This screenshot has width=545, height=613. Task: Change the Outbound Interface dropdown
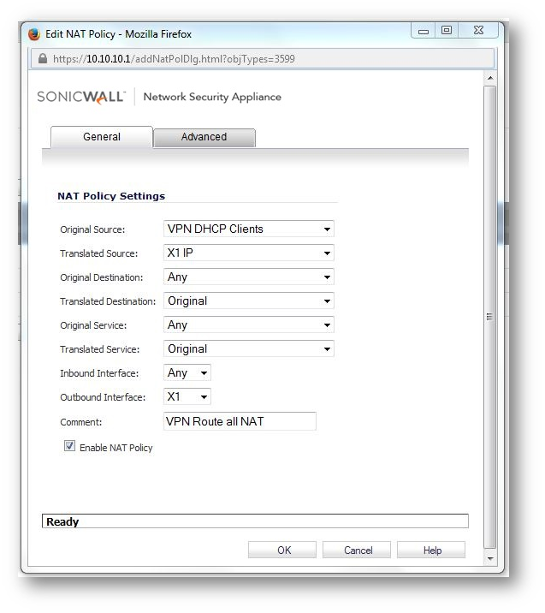point(187,396)
